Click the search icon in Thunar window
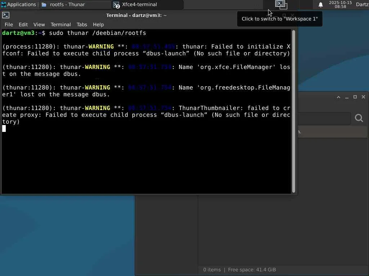The image size is (369, 276). (x=359, y=118)
